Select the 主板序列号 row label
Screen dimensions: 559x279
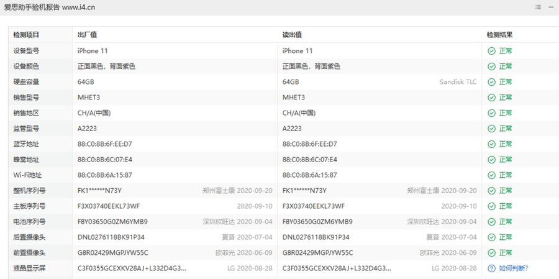[x=30, y=206]
